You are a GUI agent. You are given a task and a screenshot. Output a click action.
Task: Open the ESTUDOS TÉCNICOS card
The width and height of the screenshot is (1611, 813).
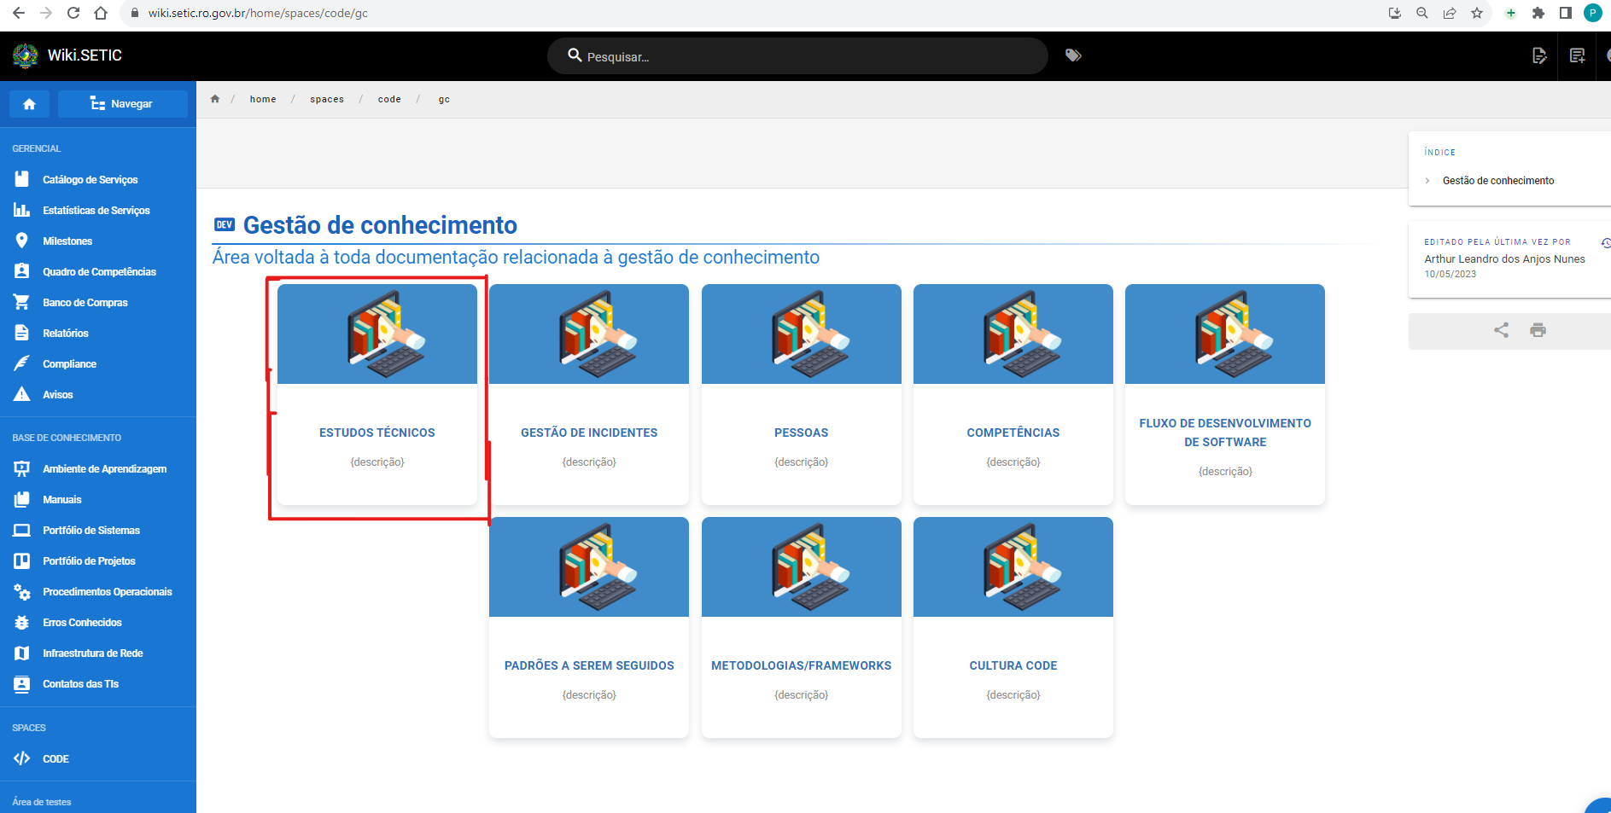[x=377, y=394]
